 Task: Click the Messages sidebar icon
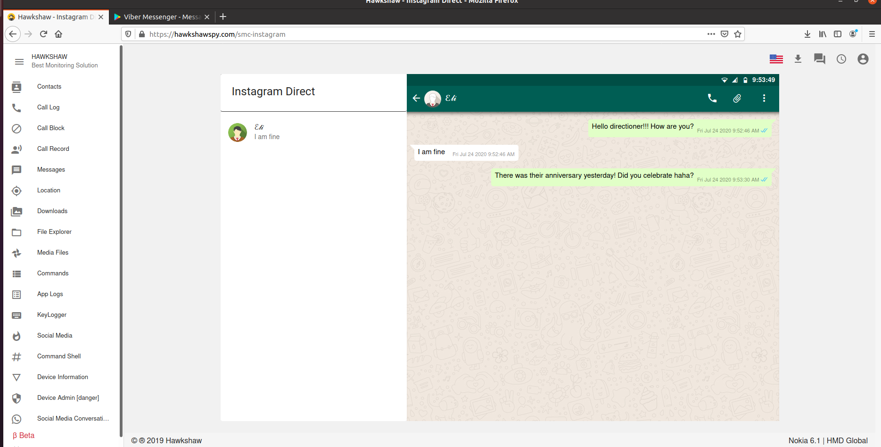click(16, 170)
